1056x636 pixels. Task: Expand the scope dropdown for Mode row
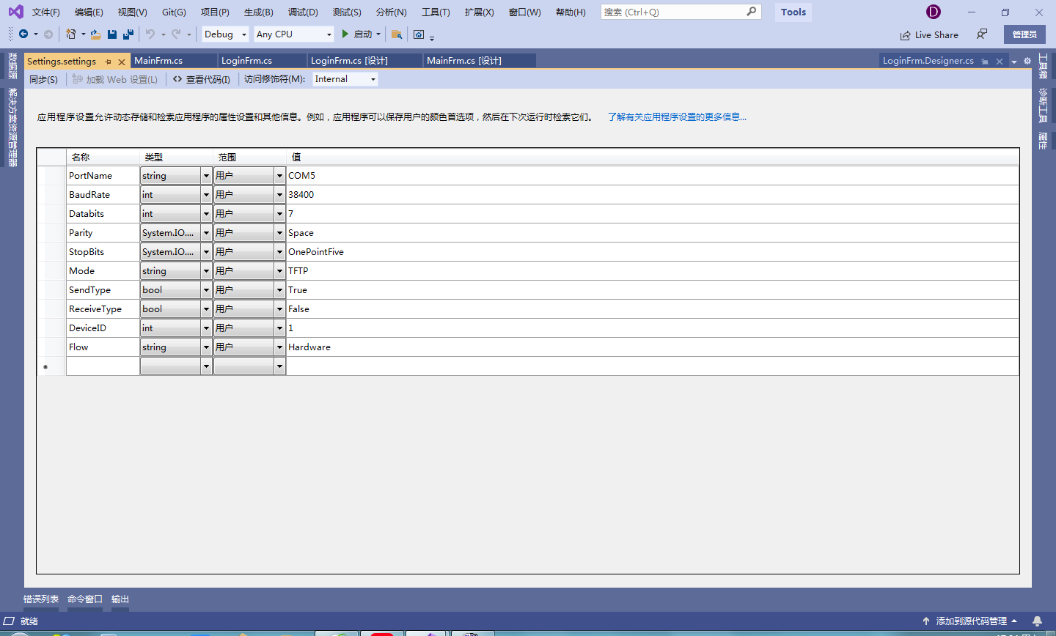tap(279, 271)
